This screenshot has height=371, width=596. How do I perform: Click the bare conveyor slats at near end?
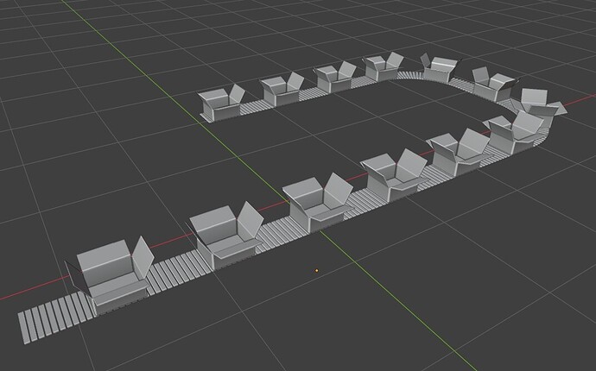coord(55,320)
